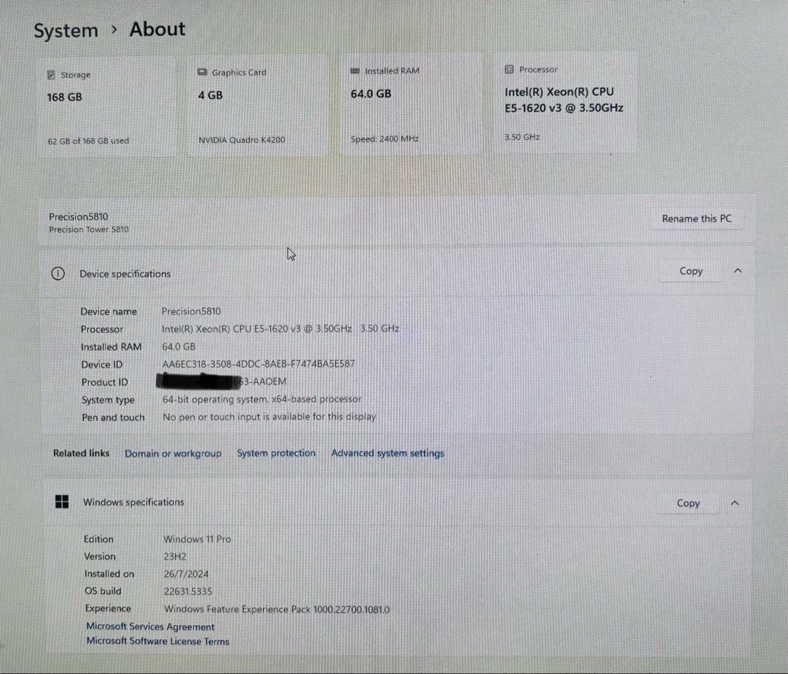
Task: Open Advanced system settings link
Action: 387,453
